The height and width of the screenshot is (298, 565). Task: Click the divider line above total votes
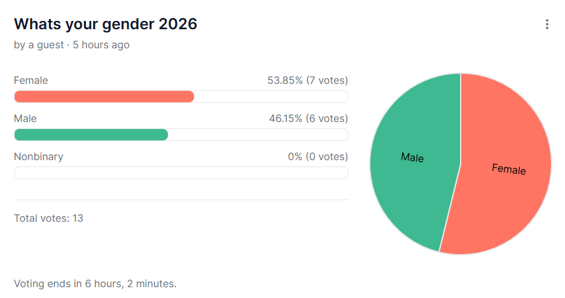coord(181,200)
